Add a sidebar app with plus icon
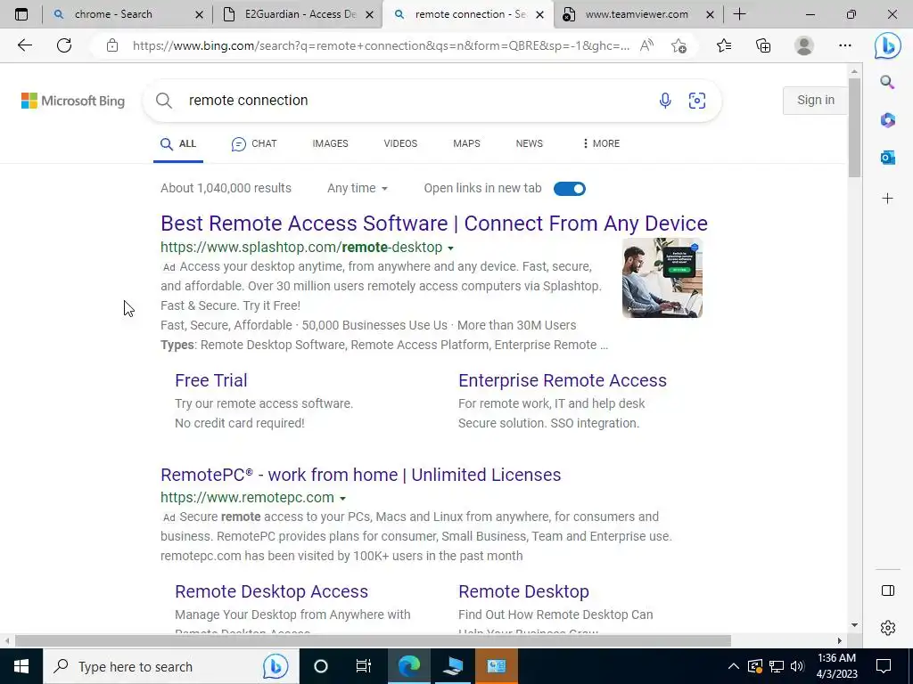 887,199
